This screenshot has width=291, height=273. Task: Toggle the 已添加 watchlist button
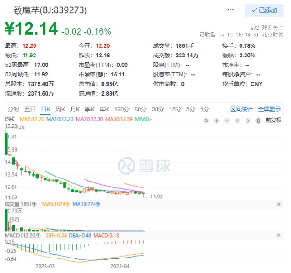click(x=264, y=10)
